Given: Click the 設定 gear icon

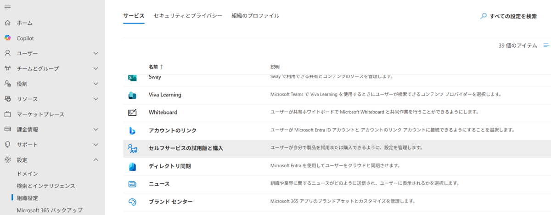Looking at the screenshot, I should click(7, 160).
